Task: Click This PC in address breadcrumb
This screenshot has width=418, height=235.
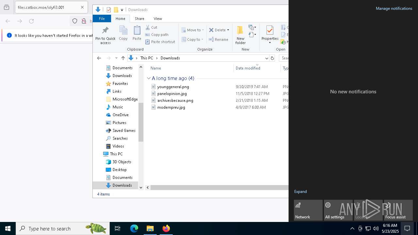Action: (147, 58)
